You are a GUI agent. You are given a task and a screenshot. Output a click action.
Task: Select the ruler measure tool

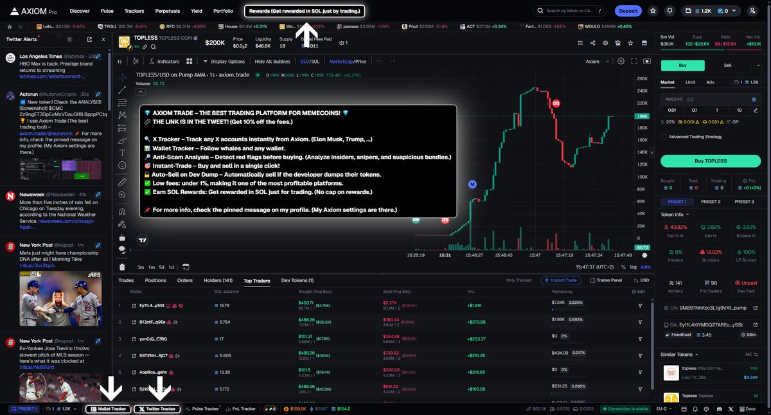point(122,182)
